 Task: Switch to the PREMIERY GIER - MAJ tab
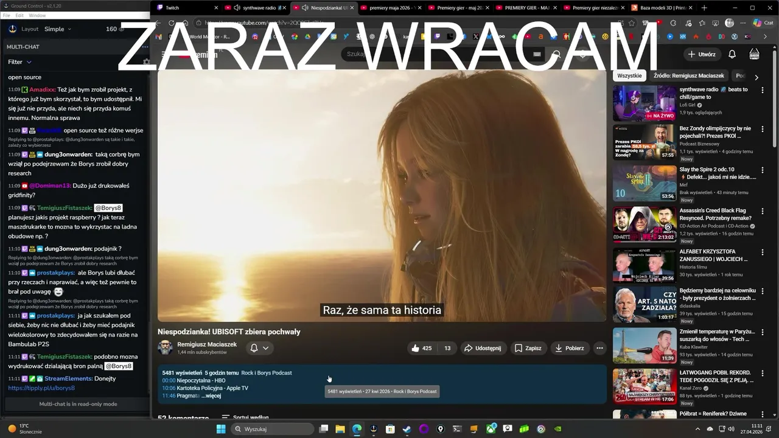(527, 8)
